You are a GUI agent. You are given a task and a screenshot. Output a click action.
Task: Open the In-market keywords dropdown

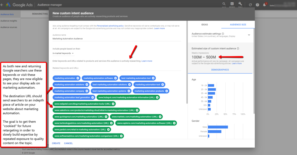pos(63,53)
